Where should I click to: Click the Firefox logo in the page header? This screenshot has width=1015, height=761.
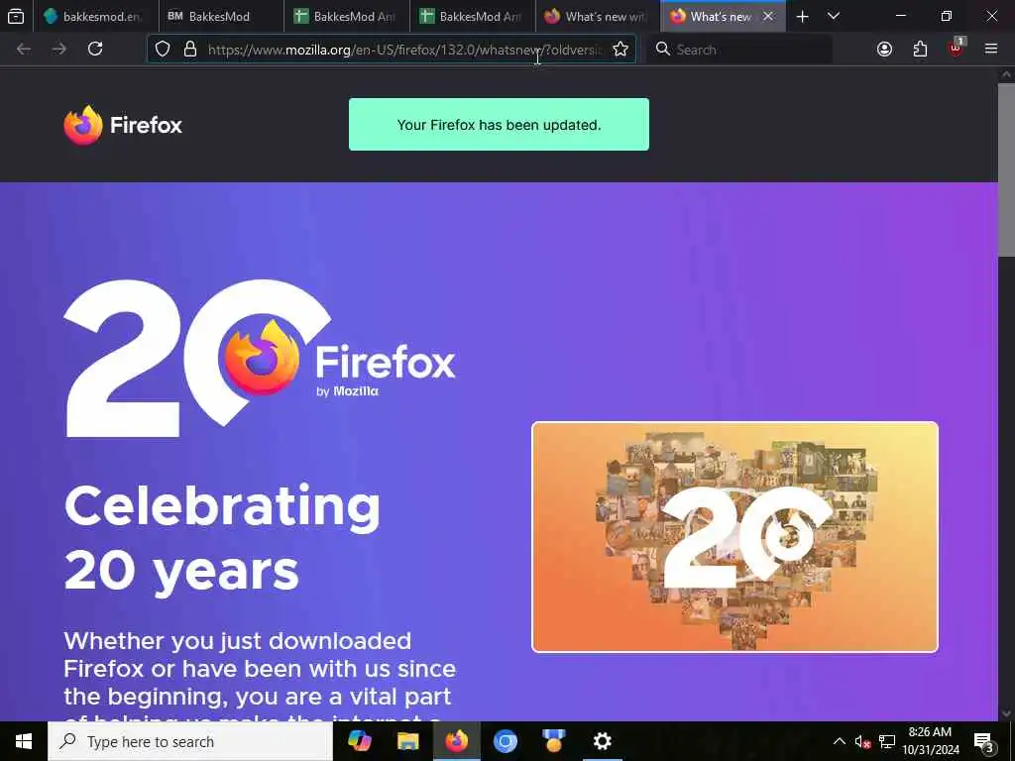[123, 125]
